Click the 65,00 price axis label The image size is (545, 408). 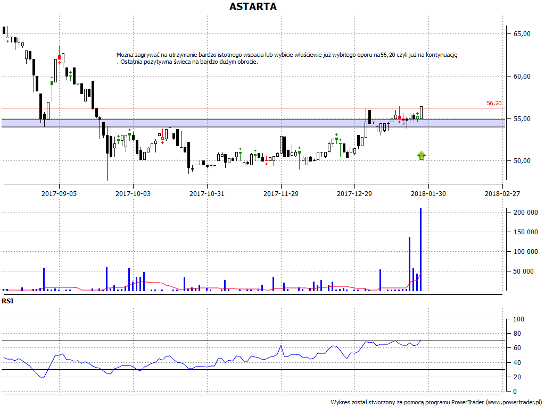pyautogui.click(x=522, y=34)
